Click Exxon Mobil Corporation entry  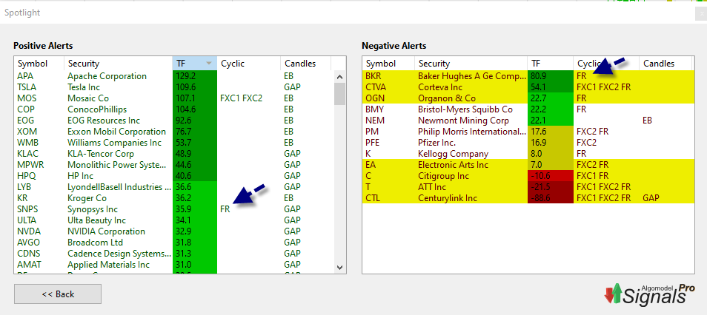pos(117,132)
